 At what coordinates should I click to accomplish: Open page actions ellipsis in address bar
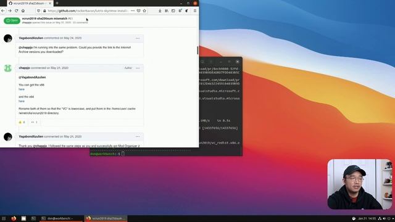133,11
